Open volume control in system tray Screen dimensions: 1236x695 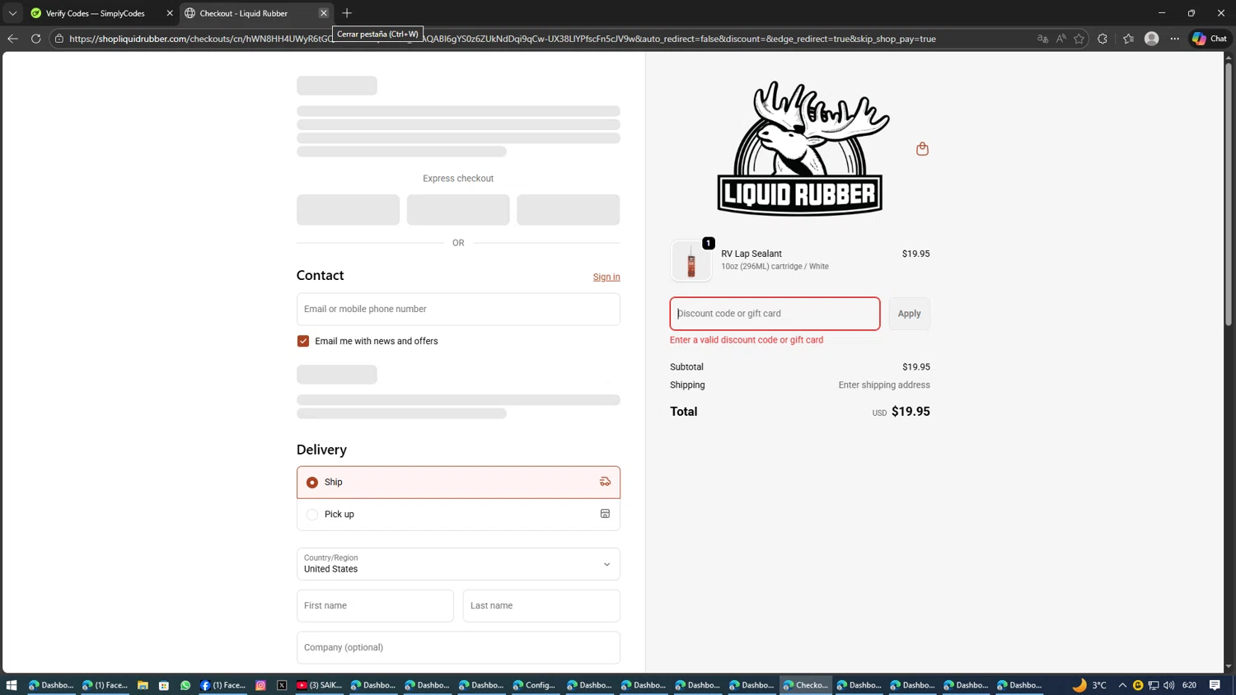pos(1168,685)
